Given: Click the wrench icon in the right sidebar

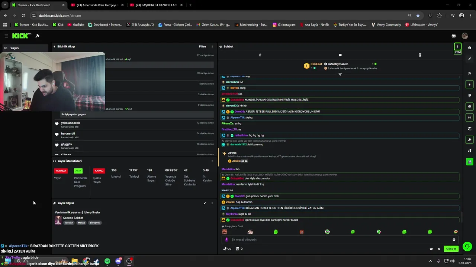Looking at the screenshot, I should point(469,140).
